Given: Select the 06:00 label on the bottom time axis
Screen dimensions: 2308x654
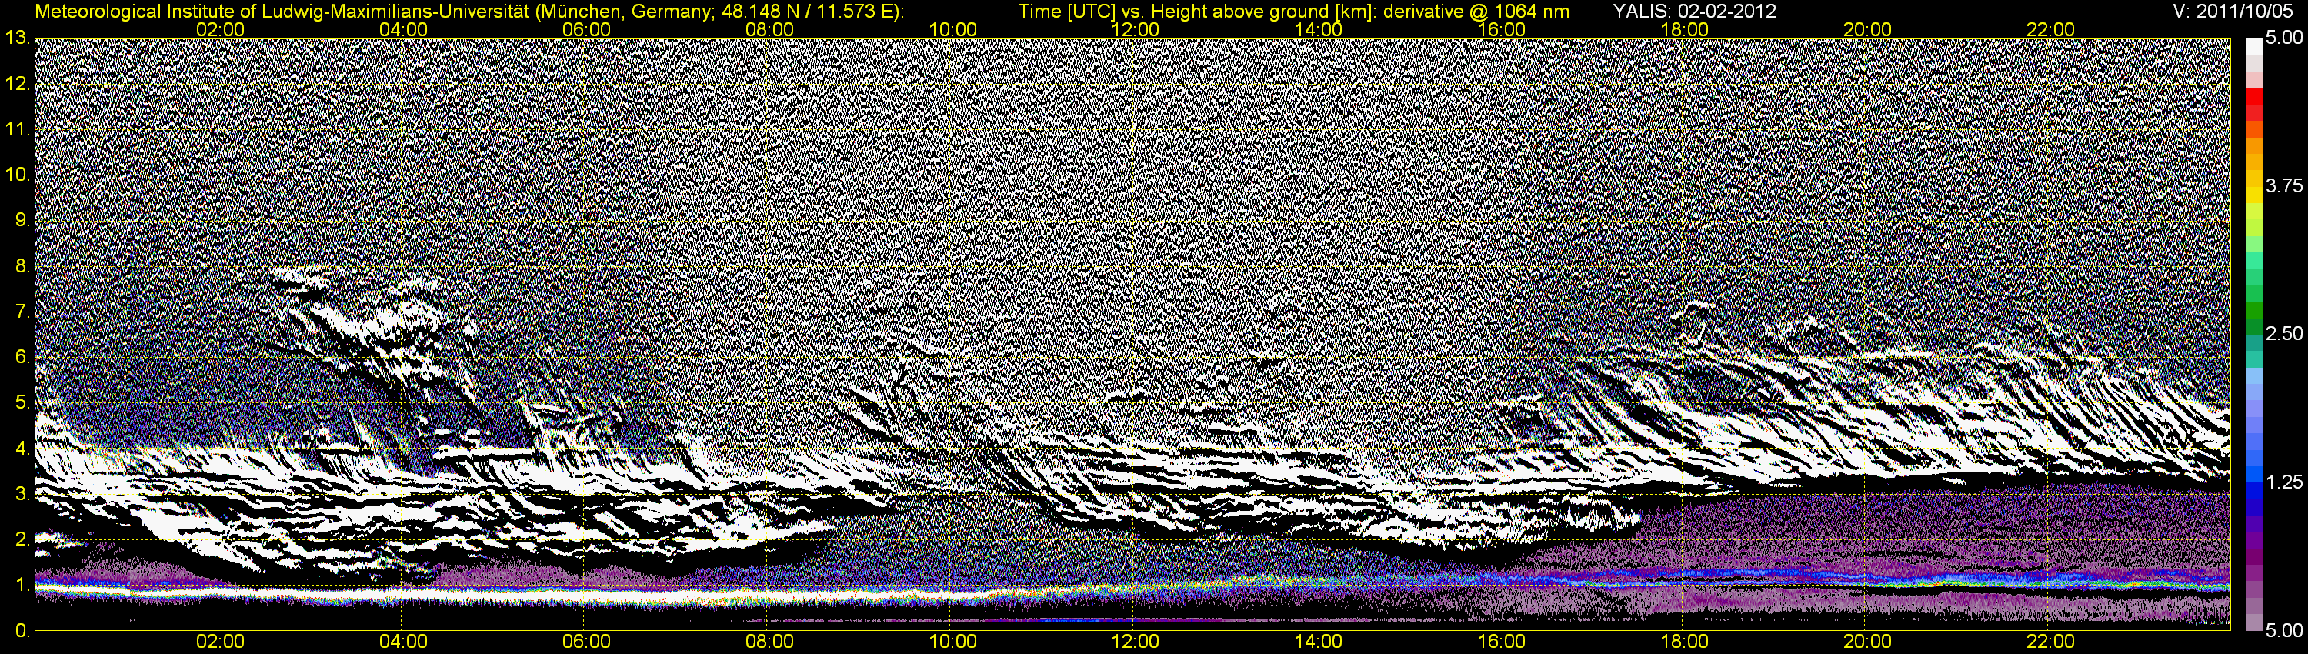Looking at the screenshot, I should coord(587,642).
